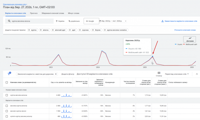This screenshot has width=200, height=120.
Task: Click the keyword search input field
Action: (x=31, y=21)
